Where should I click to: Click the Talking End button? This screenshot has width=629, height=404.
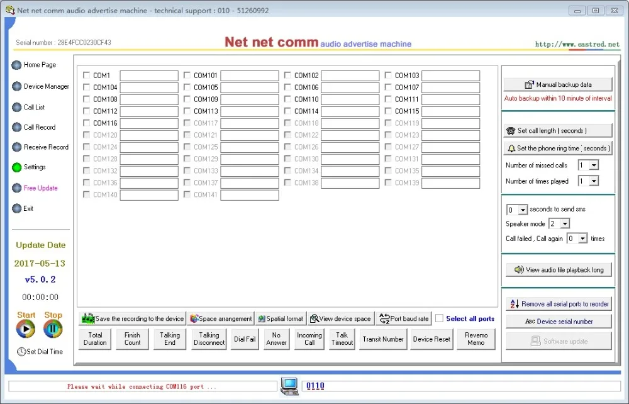click(x=170, y=339)
